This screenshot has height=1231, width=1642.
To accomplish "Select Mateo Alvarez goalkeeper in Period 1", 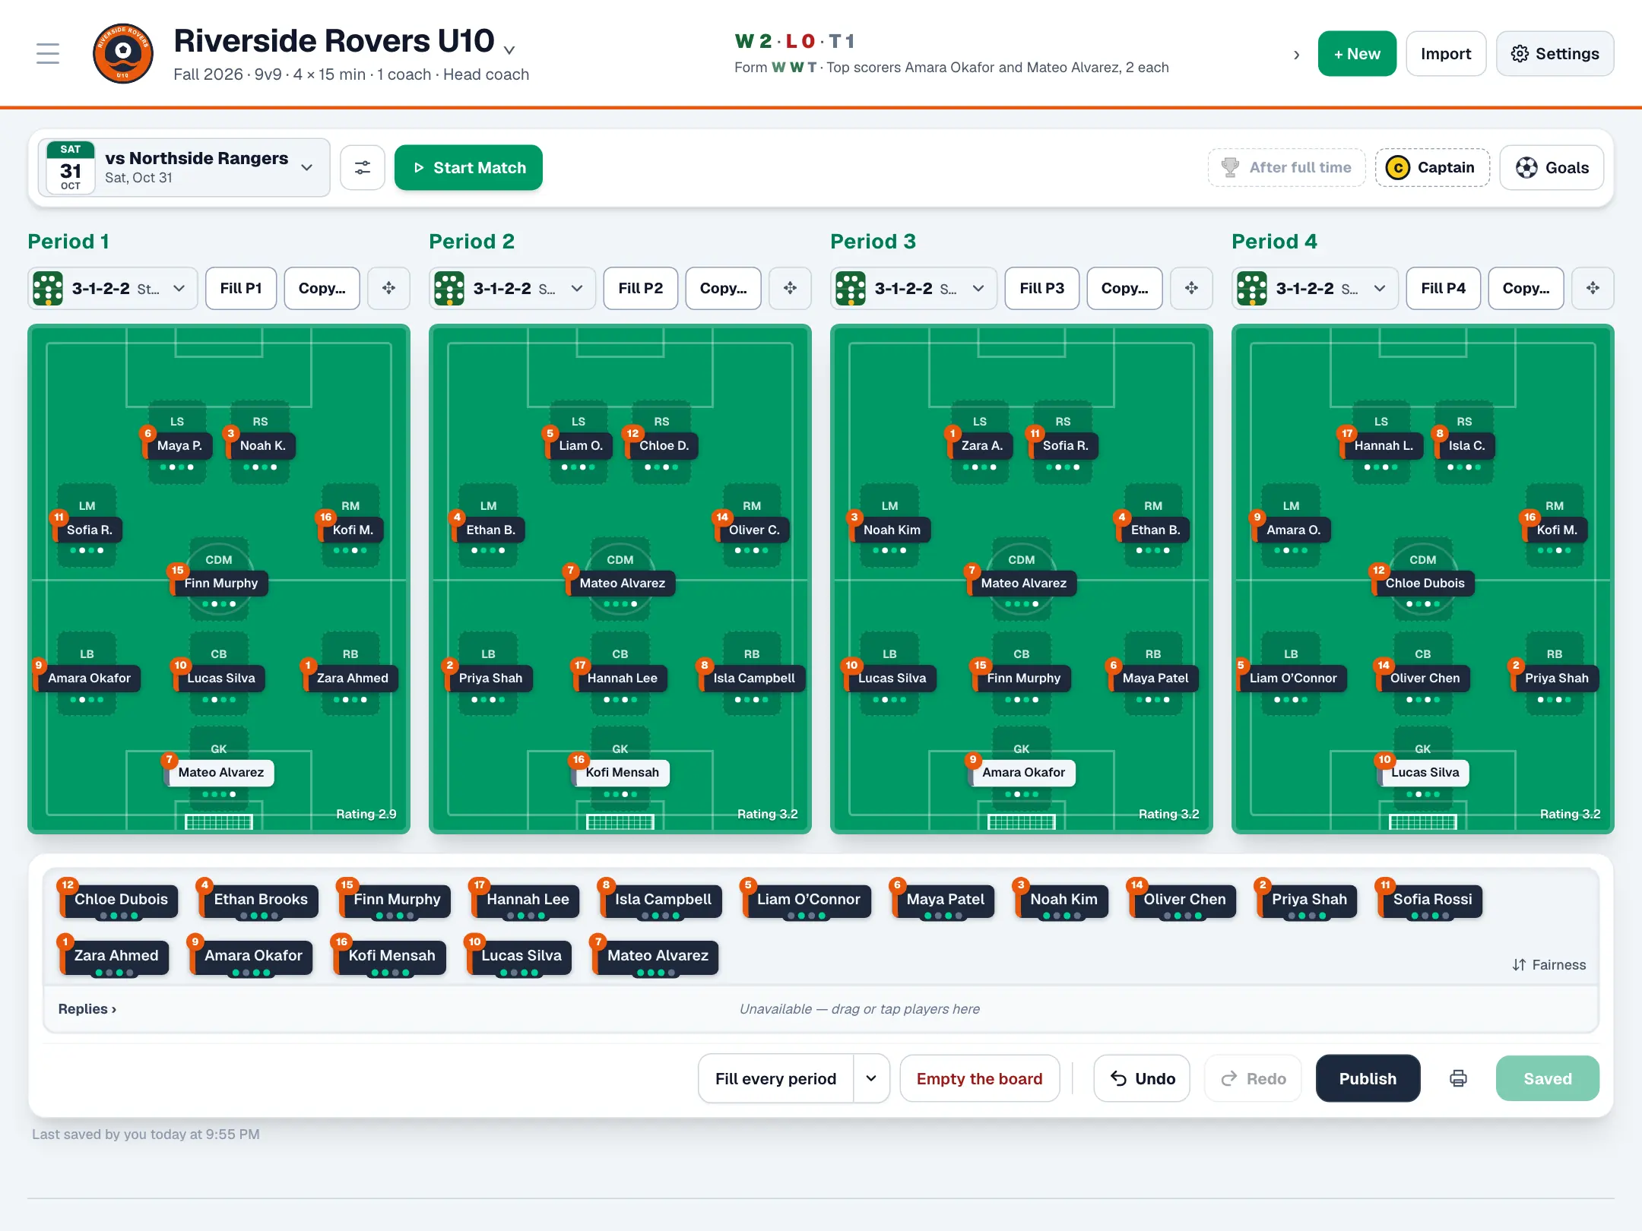I will (220, 773).
